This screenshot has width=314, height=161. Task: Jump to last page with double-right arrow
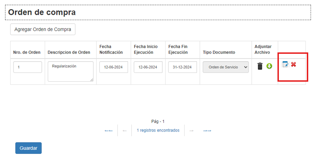[x=207, y=131]
